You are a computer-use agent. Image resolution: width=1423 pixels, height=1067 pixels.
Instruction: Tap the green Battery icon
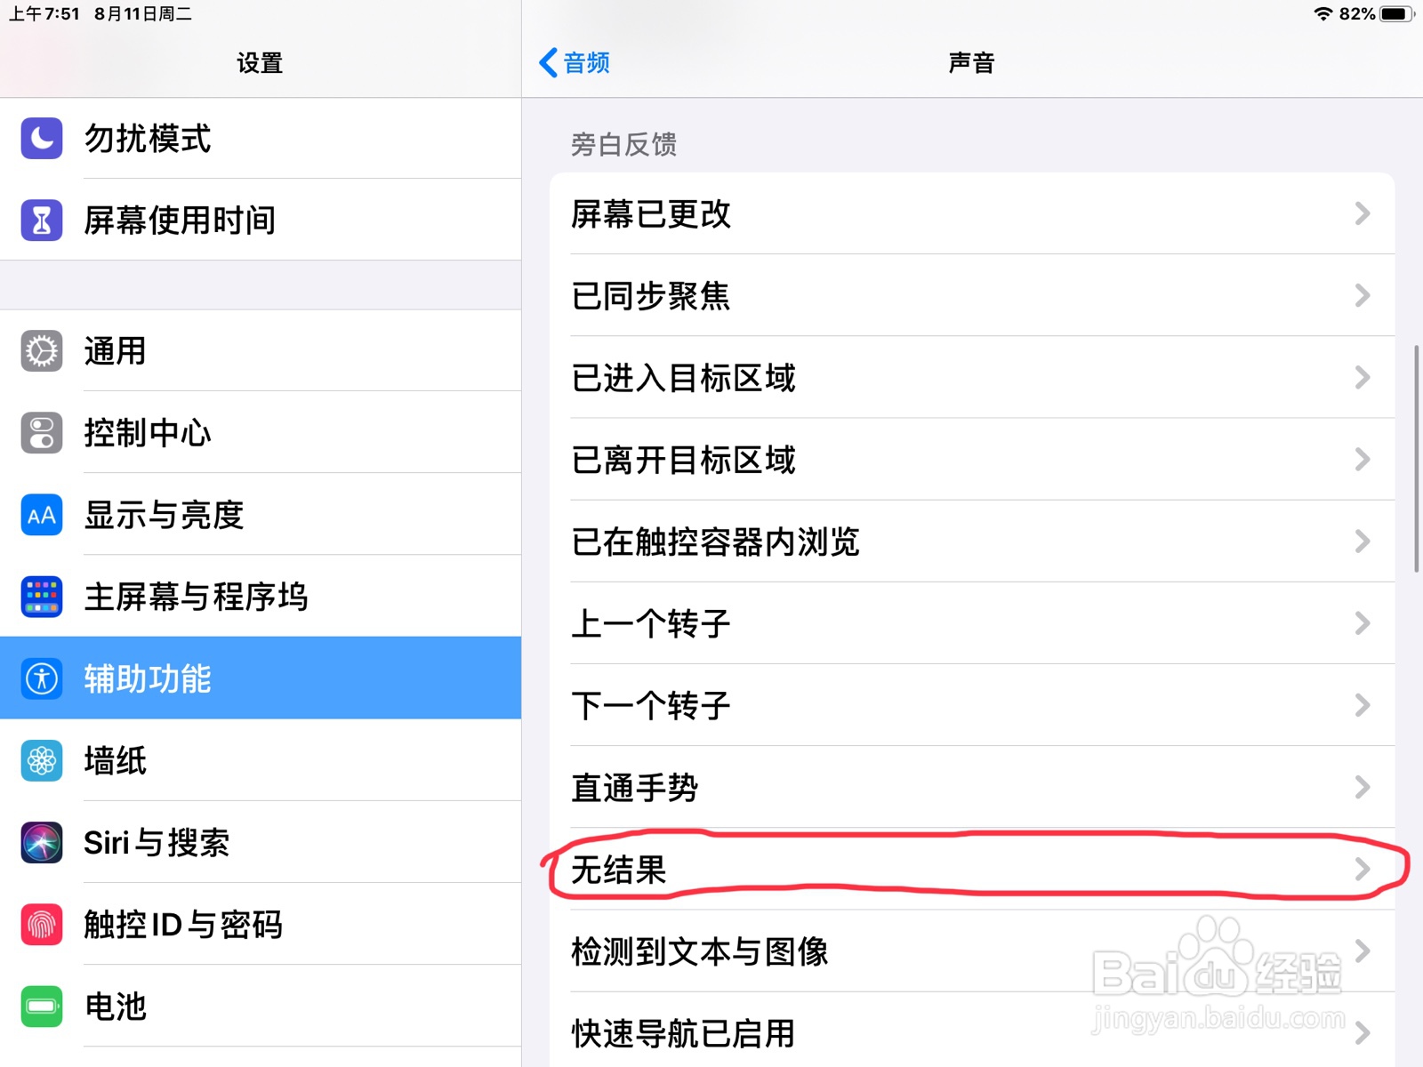[x=42, y=1007]
